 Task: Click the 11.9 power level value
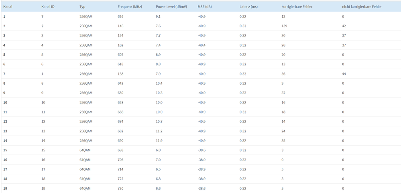[x=159, y=141]
